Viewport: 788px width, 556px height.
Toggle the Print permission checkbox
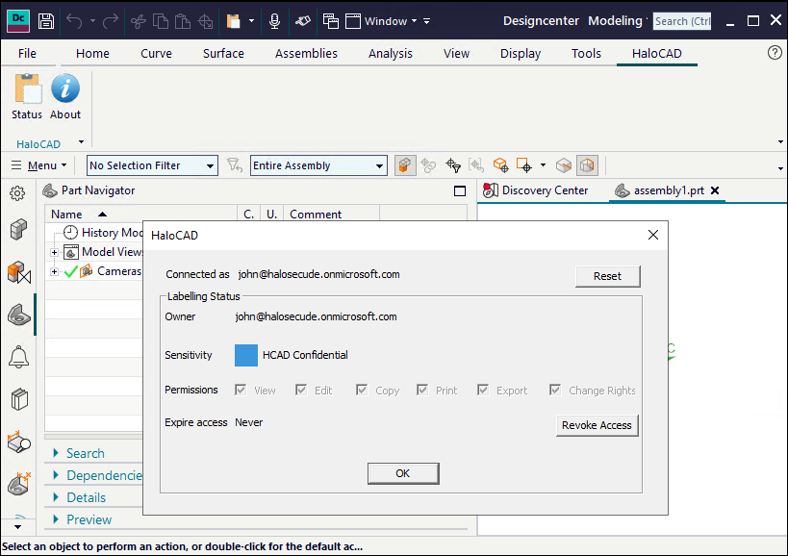point(422,390)
